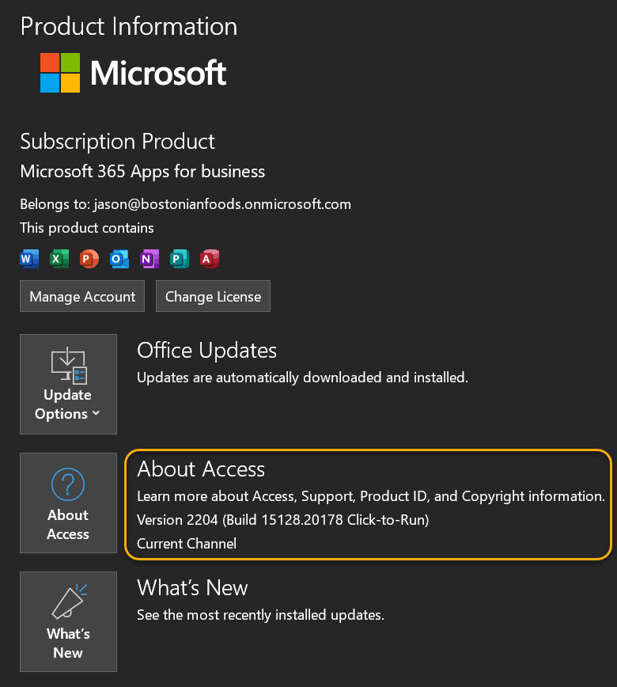
Task: Click the red Access app icon
Action: (x=210, y=258)
